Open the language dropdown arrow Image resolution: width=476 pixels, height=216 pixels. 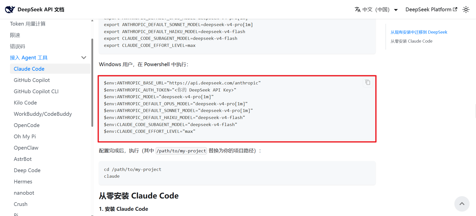(x=396, y=10)
